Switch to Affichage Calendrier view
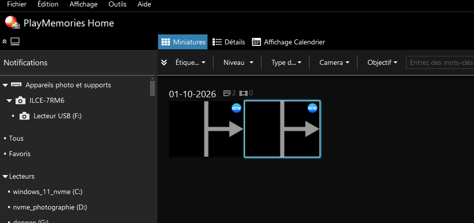Image resolution: width=474 pixels, height=223 pixels. 288,42
